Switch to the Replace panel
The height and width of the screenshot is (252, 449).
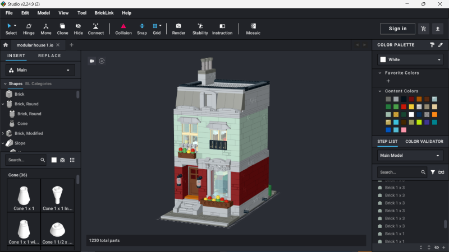tap(49, 56)
